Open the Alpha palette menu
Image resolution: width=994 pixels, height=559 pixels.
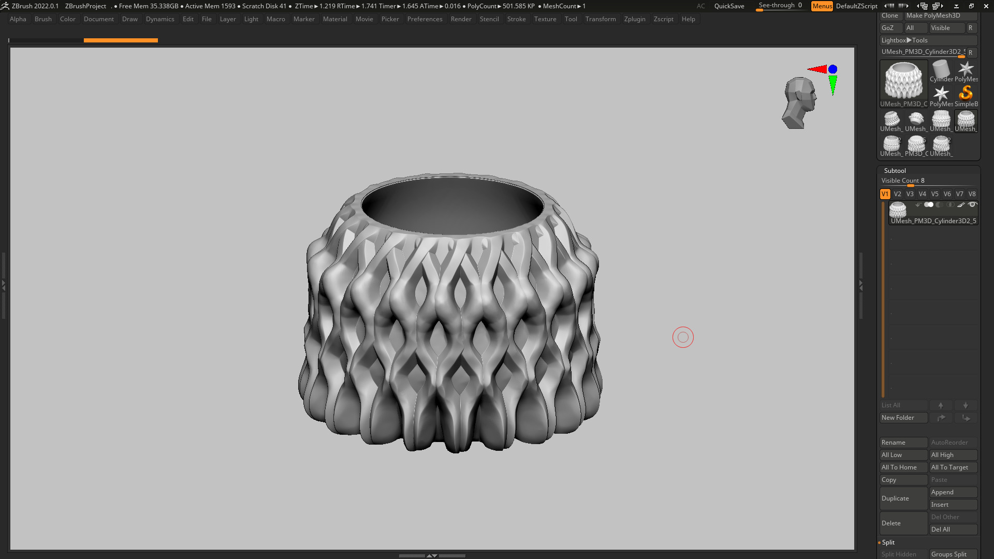pyautogui.click(x=18, y=19)
